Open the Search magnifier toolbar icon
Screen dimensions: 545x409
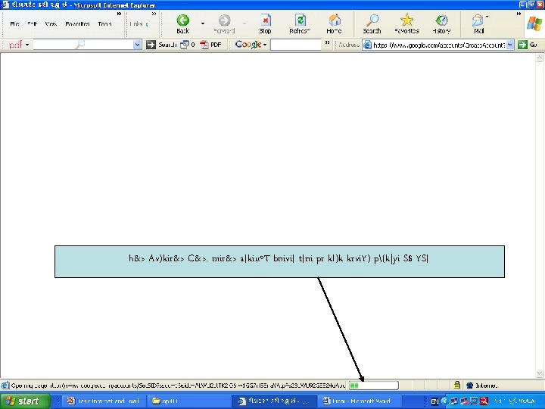[x=372, y=20]
